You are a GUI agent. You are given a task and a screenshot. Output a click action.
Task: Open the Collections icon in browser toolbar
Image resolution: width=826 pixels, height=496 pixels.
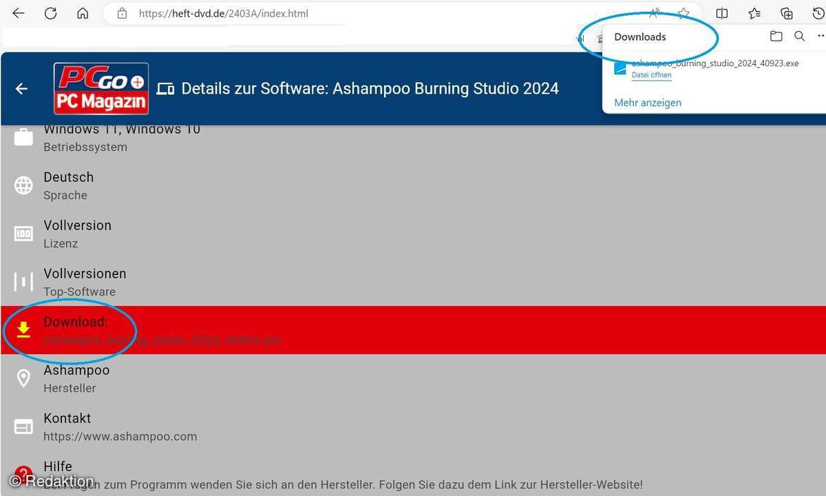point(787,13)
